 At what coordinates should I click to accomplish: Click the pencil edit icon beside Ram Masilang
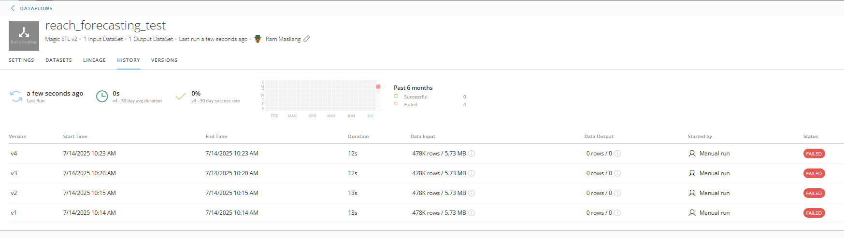coord(307,39)
